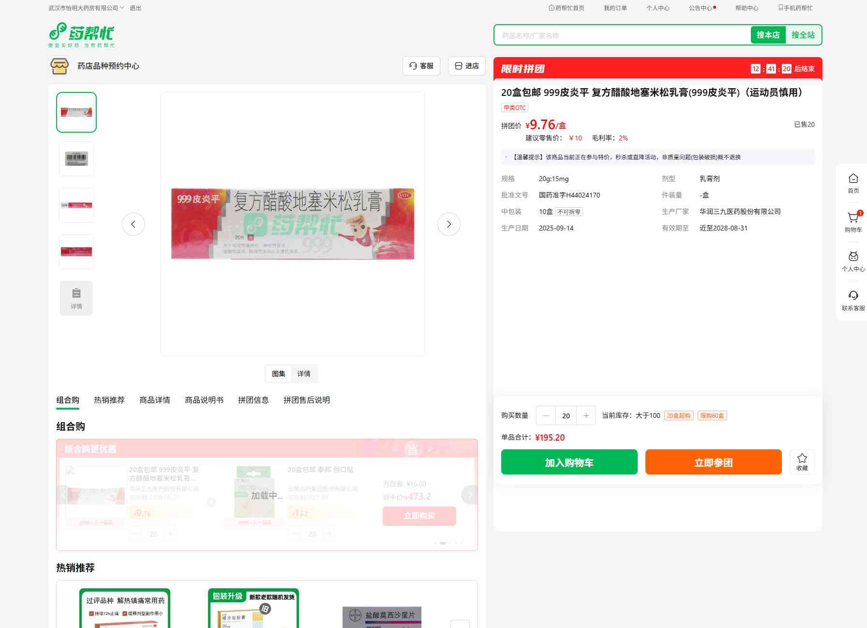Screen dimensions: 867x628
Task: Click the contact customer service headset icon
Action: click(853, 296)
